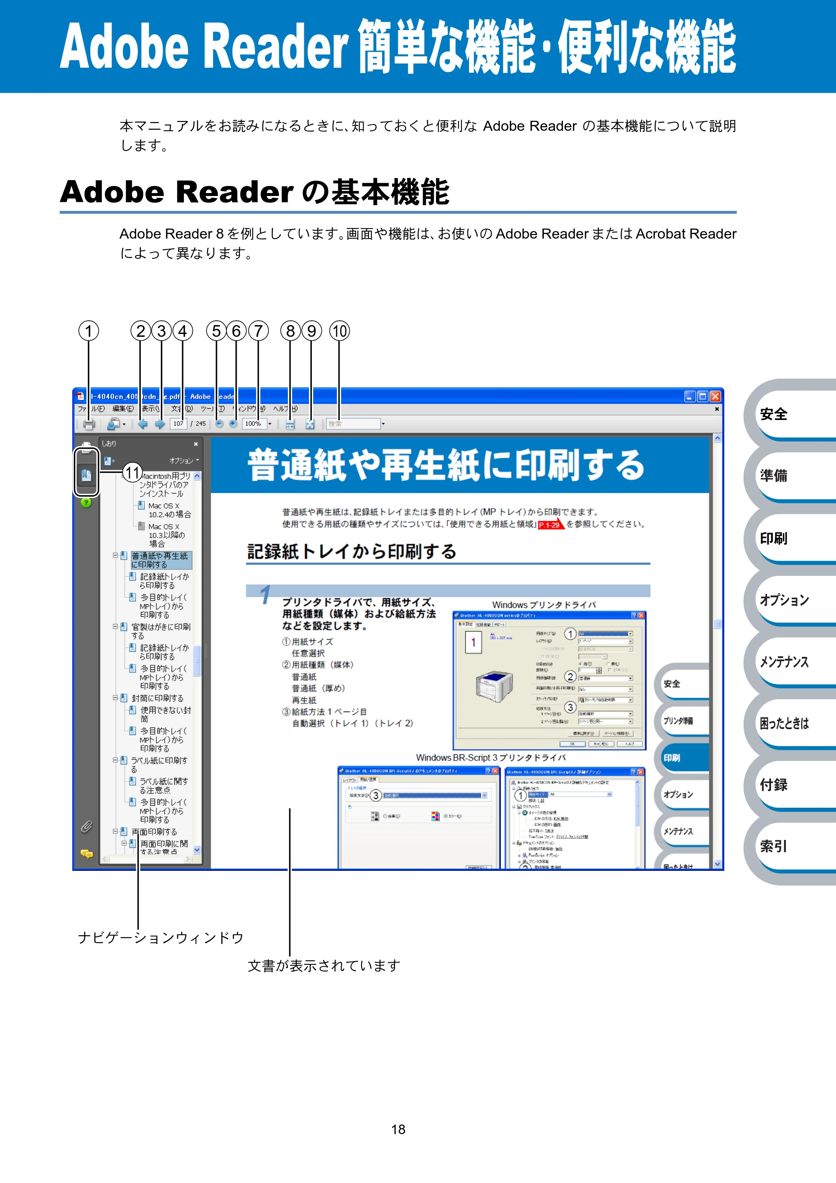This screenshot has width=836, height=1183.
Task: Click the プリンタ準備 tab inside Reader document
Action: pyautogui.click(x=683, y=721)
